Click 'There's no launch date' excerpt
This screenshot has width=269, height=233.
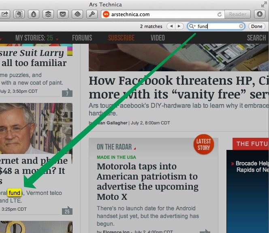click(x=148, y=216)
